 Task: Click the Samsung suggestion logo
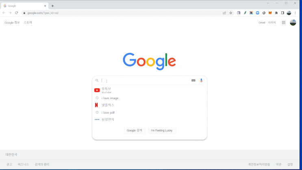(x=97, y=120)
